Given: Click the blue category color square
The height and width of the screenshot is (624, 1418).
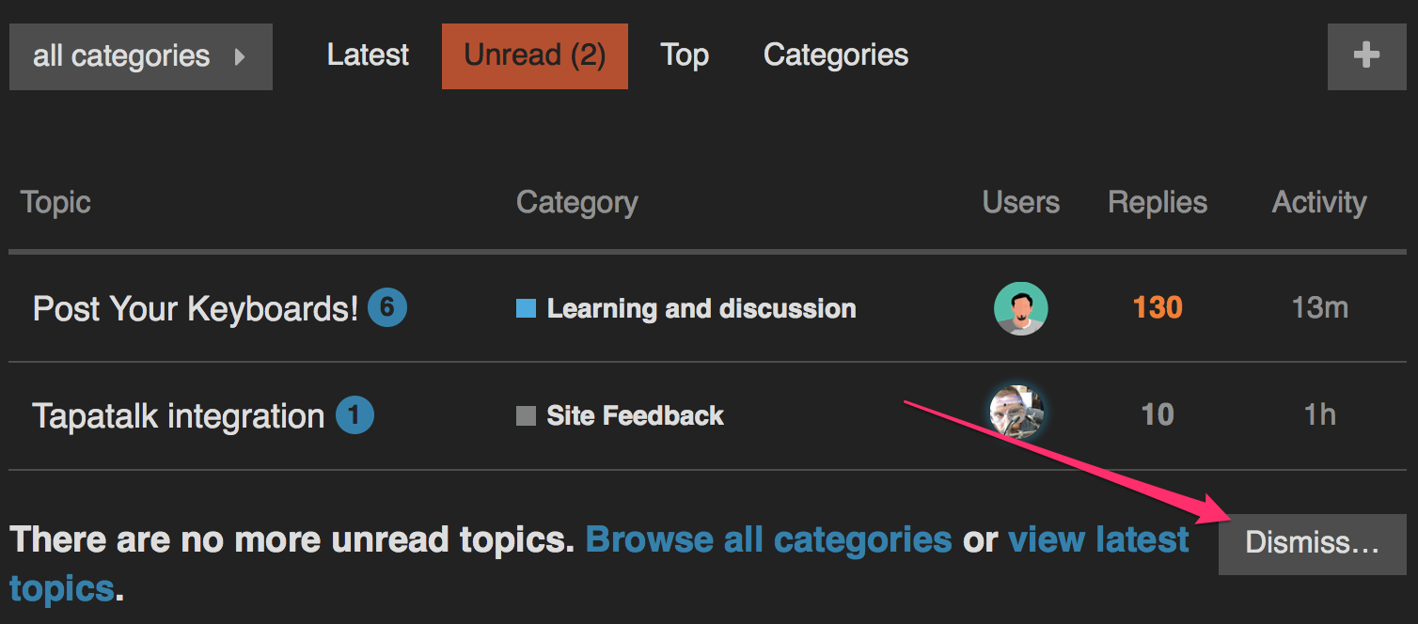Looking at the screenshot, I should [x=526, y=308].
